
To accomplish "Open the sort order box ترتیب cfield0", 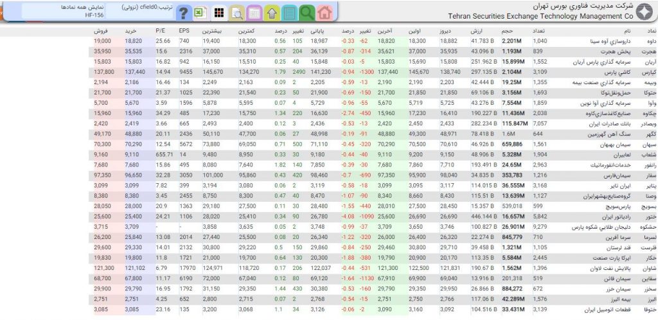I will (x=139, y=12).
